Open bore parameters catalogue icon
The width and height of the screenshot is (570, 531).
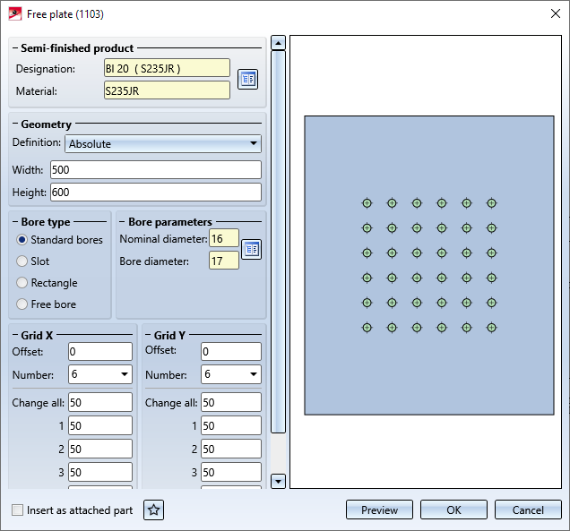[252, 249]
